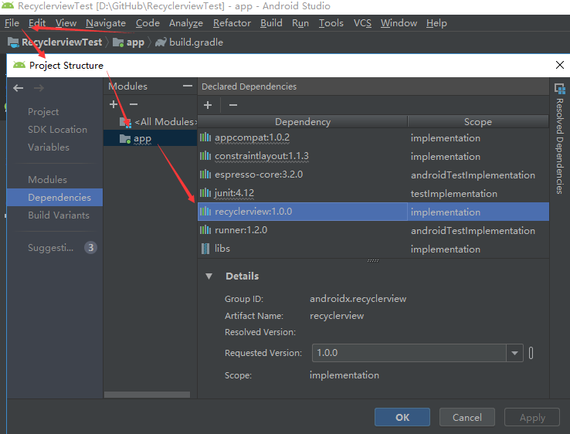
Task: Click the app breadcrumb folder icon
Action: (118, 42)
